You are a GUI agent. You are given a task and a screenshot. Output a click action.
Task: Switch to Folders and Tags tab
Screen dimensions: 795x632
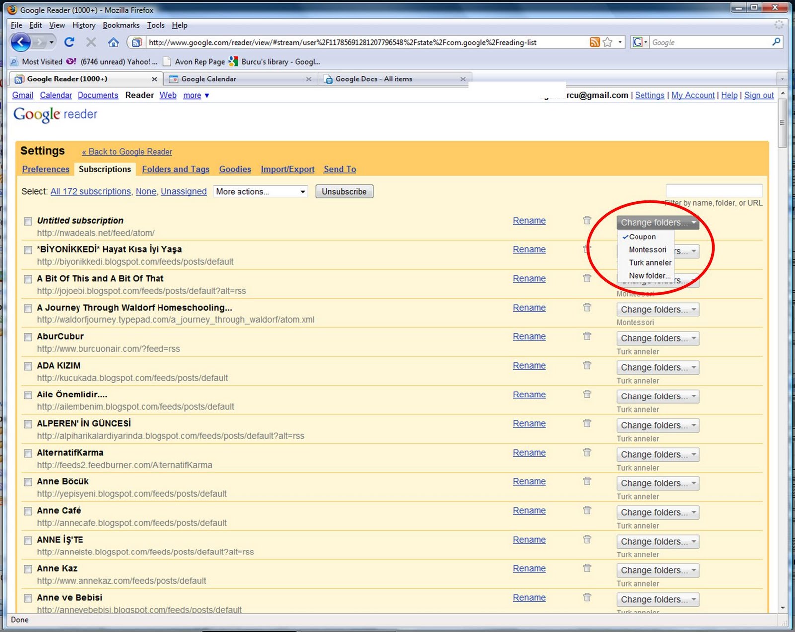click(175, 169)
